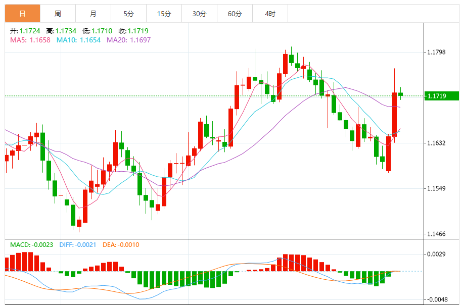
Task: Click the most recent green candlestick
Action: [400, 94]
